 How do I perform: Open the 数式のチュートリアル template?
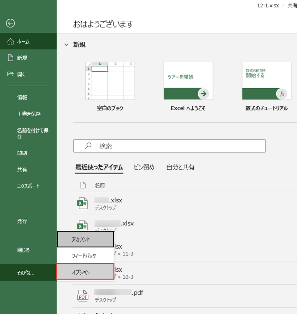pyautogui.click(x=267, y=81)
